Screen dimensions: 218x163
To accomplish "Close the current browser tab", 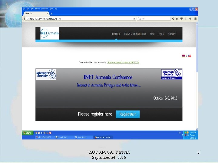I will tap(48, 14).
